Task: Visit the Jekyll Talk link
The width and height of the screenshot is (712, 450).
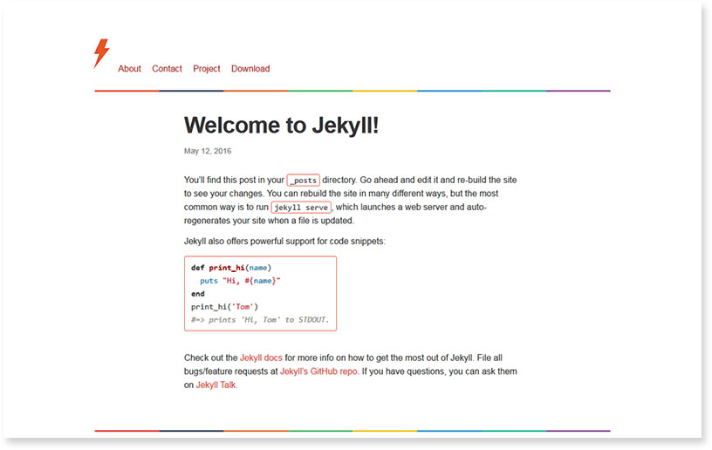Action: tap(216, 385)
